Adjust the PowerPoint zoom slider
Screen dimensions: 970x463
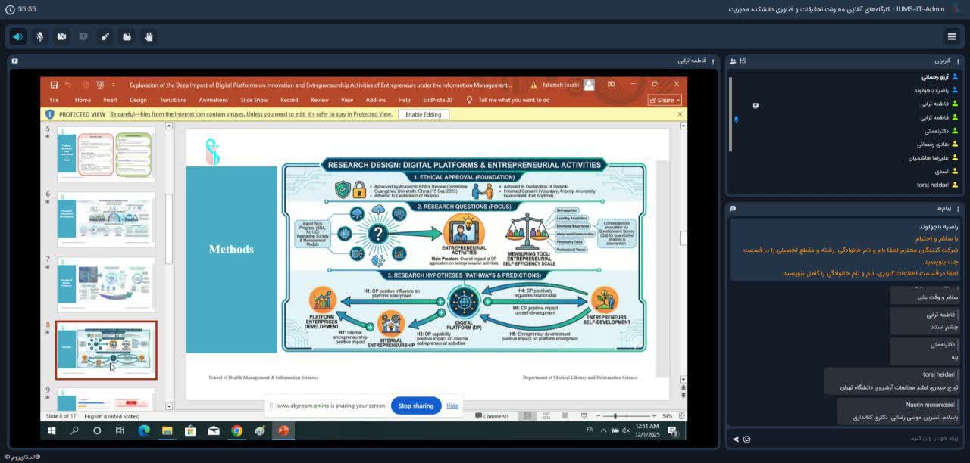click(x=615, y=416)
